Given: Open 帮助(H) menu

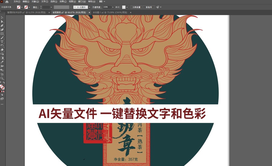Looking at the screenshot, I should click(92, 2).
